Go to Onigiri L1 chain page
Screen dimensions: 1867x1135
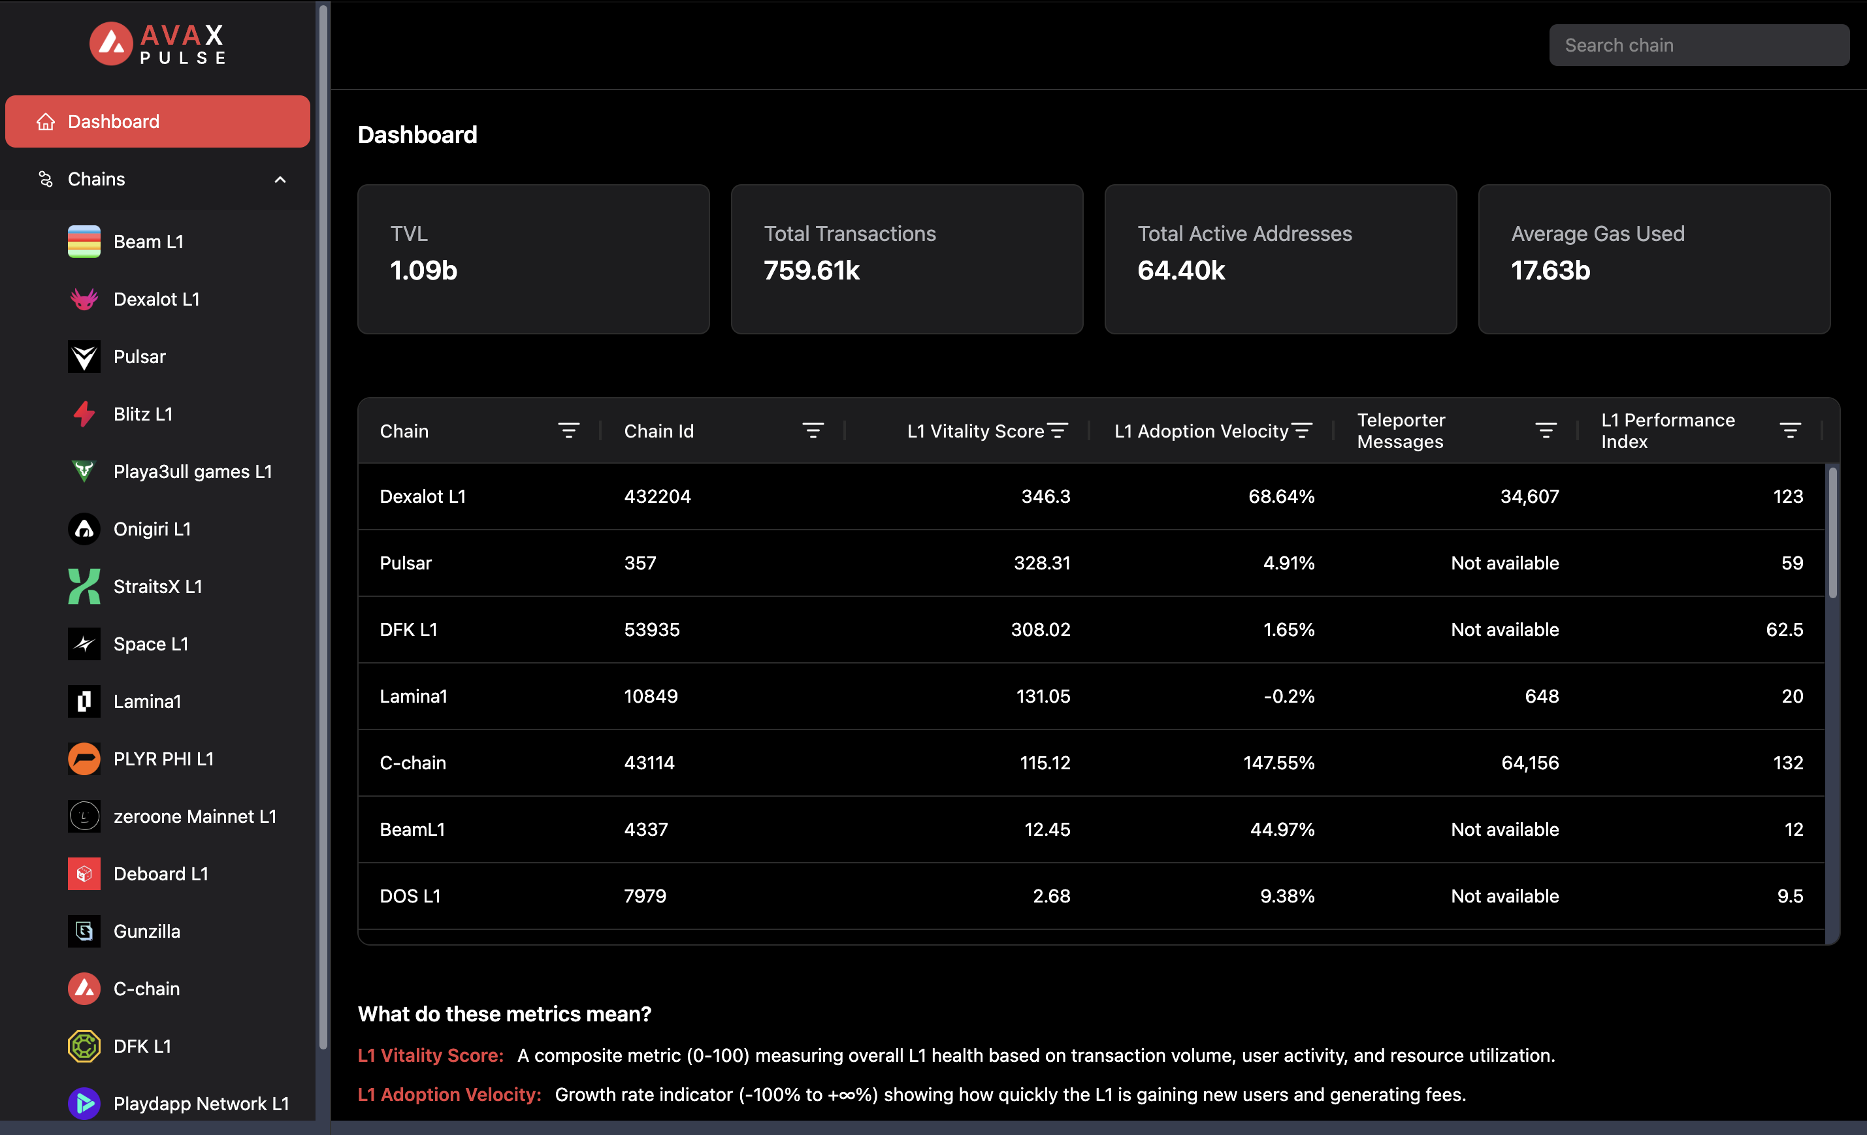coord(152,529)
